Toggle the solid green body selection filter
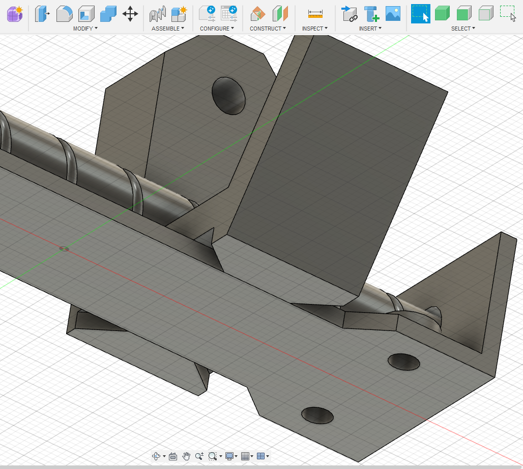 [442, 14]
